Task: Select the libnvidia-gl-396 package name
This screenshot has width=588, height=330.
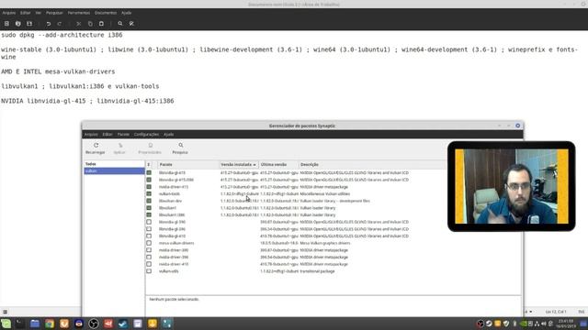Action: pyautogui.click(x=172, y=229)
